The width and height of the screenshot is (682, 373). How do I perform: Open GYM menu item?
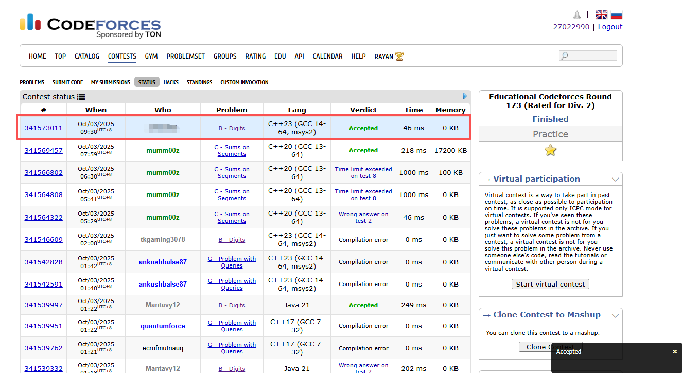151,56
